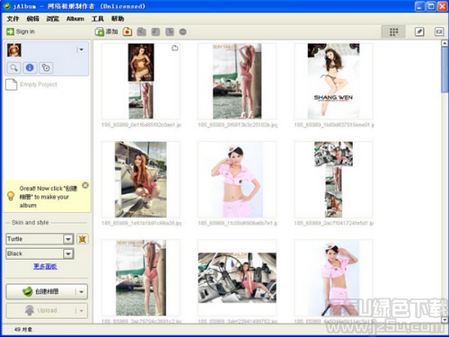Open the Black style dropdown
449x337 pixels.
(x=68, y=254)
